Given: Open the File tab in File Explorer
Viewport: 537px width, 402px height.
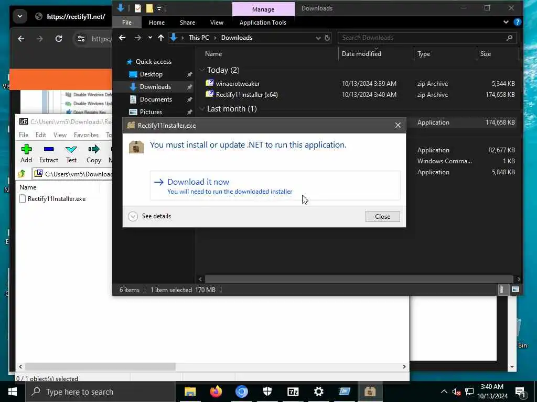Looking at the screenshot, I should (127, 23).
